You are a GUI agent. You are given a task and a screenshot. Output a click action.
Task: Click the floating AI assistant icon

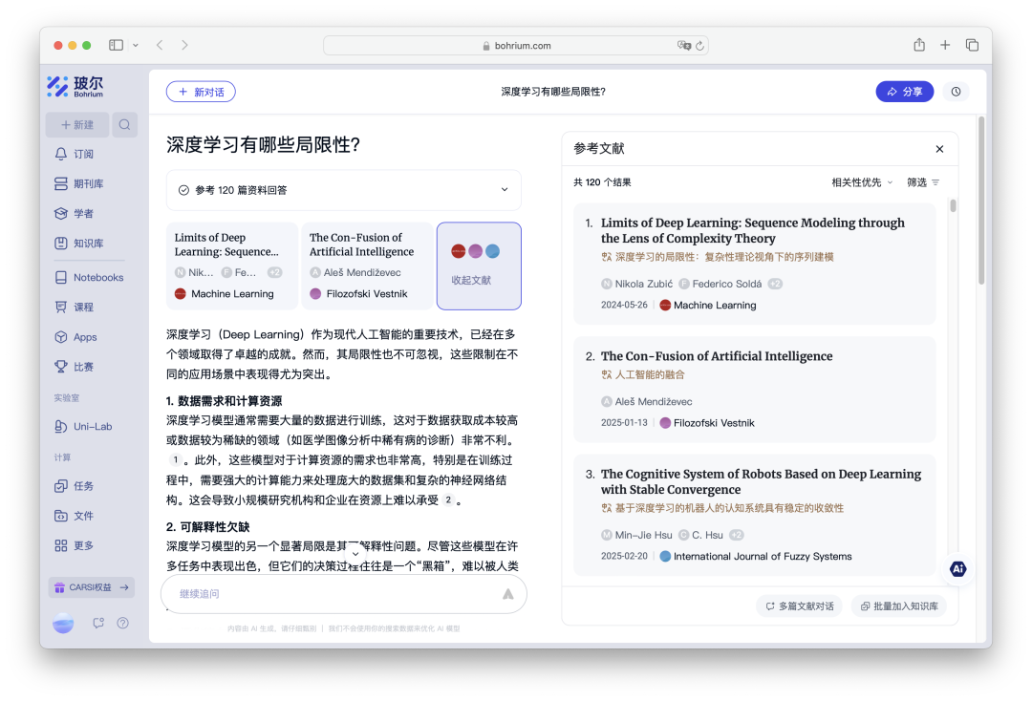coord(957,569)
